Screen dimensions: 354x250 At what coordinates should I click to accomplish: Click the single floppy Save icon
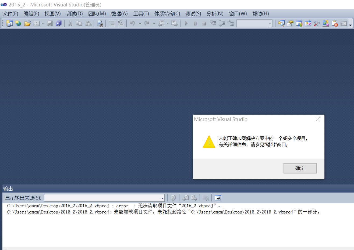tap(50, 23)
